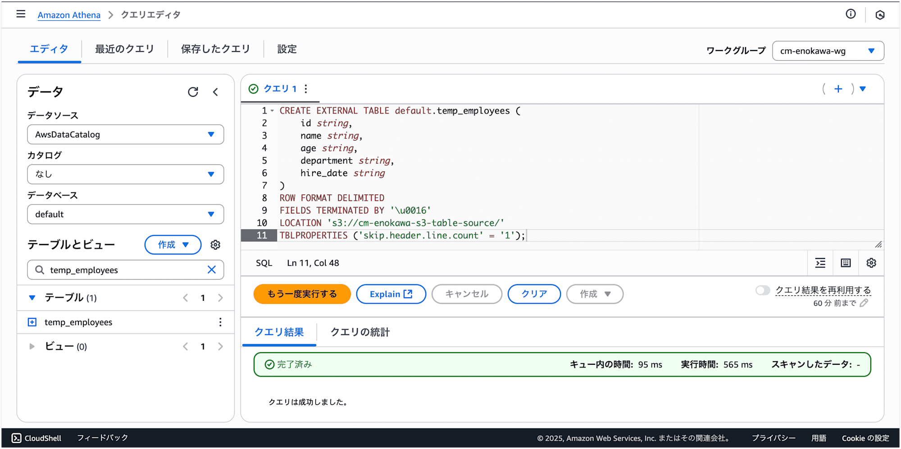Click the 完了済み status text
Viewport: 901px width, 449px height.
point(294,364)
